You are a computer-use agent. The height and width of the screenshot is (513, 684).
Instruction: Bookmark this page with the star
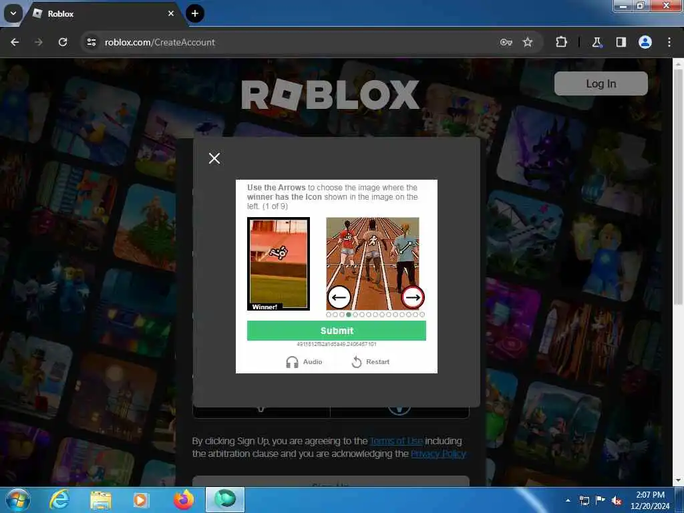point(528,42)
